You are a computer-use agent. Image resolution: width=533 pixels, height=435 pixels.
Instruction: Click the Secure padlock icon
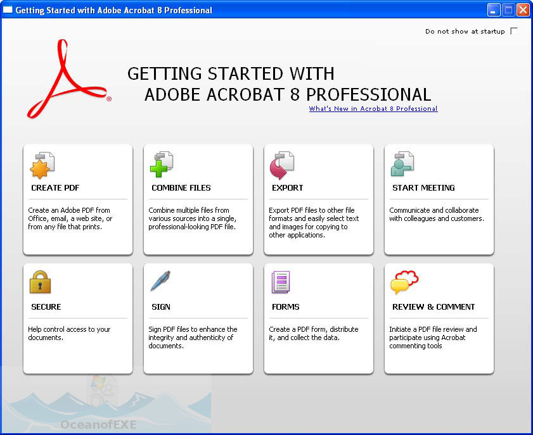pyautogui.click(x=40, y=282)
